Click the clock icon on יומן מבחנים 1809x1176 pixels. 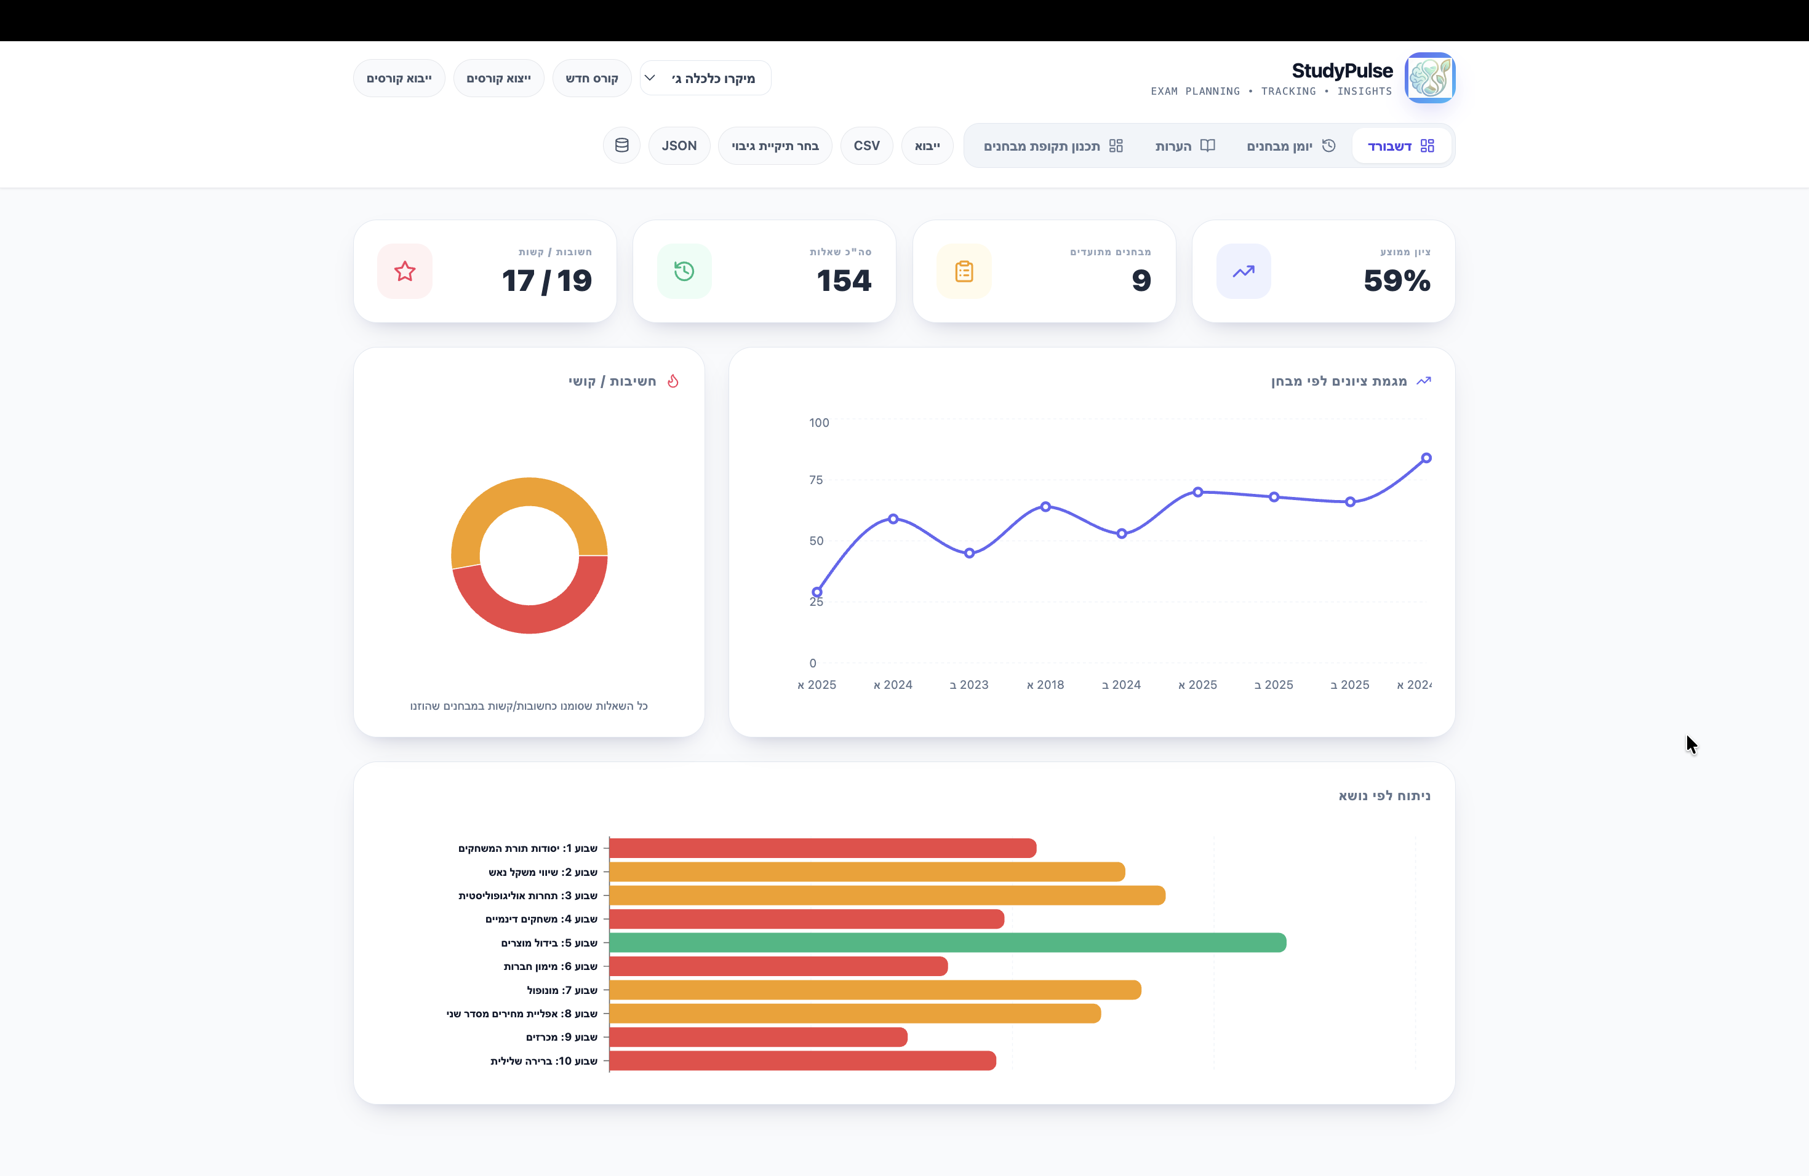(x=1328, y=145)
